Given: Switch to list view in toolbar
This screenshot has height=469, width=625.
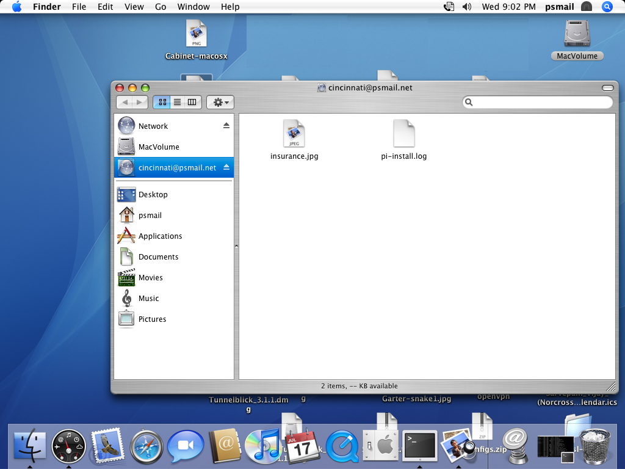Looking at the screenshot, I should 178,103.
